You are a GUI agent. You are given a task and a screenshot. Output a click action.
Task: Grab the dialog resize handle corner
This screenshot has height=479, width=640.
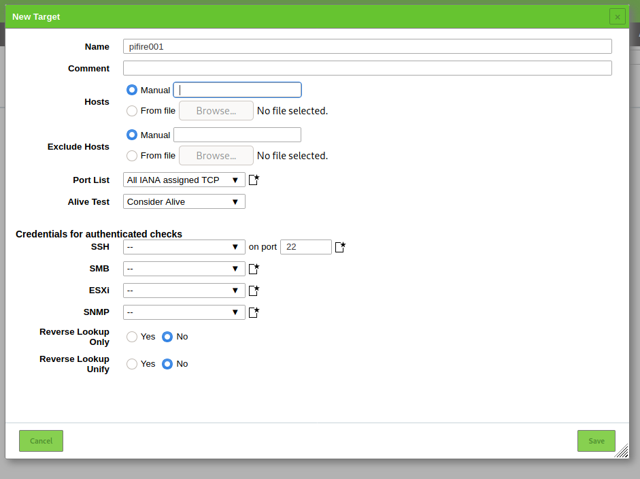622,450
